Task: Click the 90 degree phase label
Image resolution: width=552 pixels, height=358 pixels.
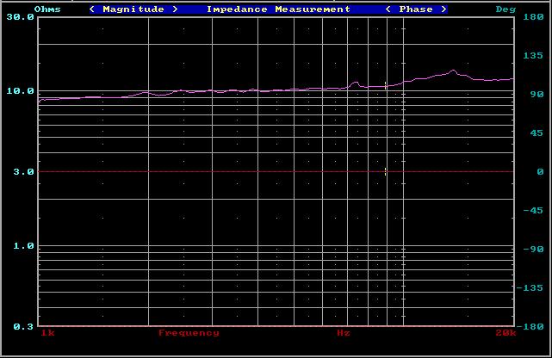Action: click(536, 95)
